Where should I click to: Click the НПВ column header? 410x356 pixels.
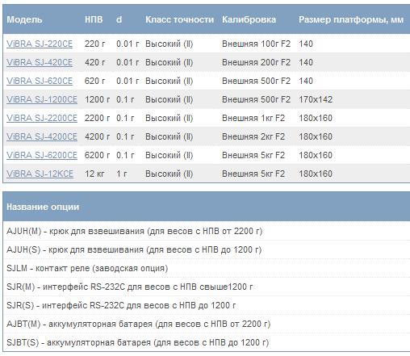click(94, 19)
